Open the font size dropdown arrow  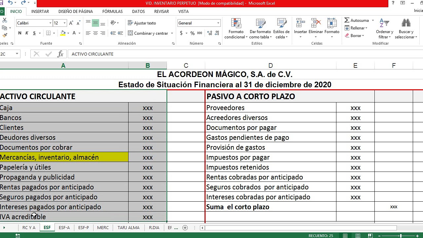[64, 23]
